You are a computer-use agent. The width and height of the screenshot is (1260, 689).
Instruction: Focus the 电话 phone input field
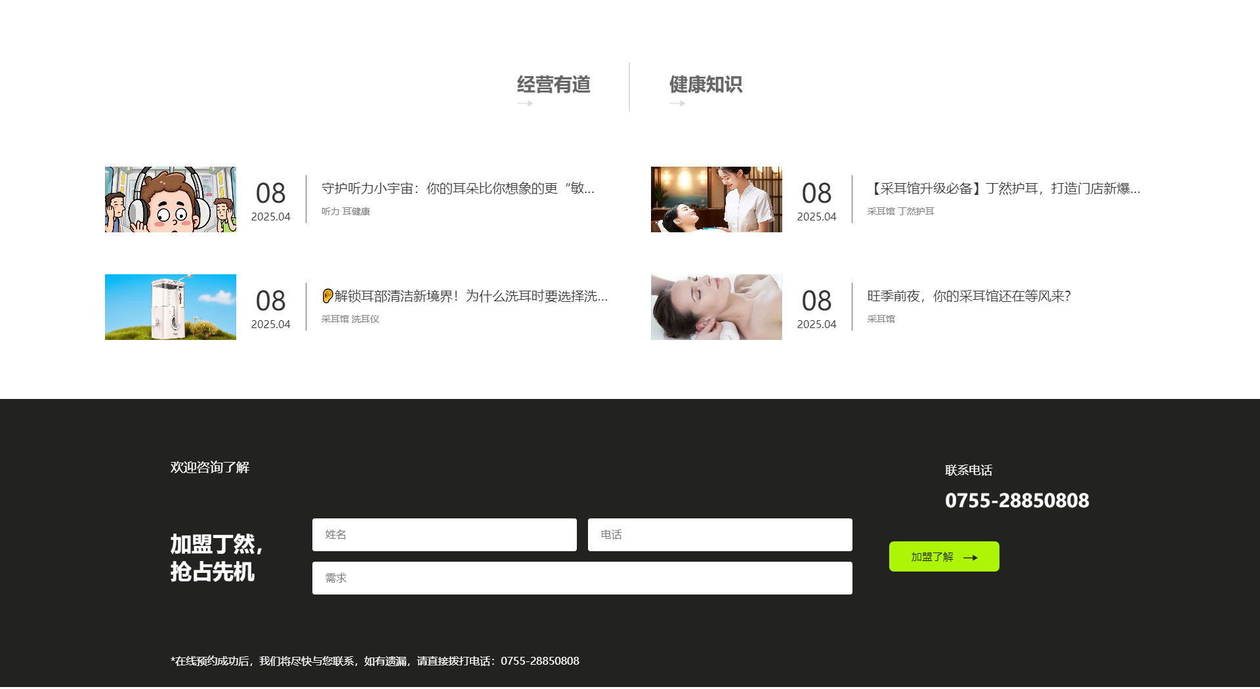click(x=720, y=535)
